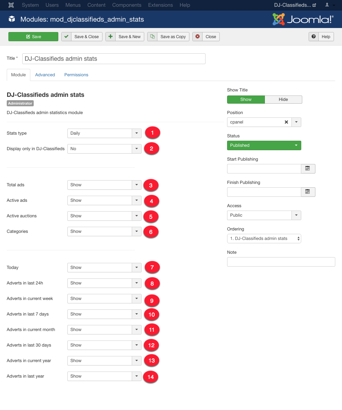Click the Joomla! brand logo

click(303, 19)
